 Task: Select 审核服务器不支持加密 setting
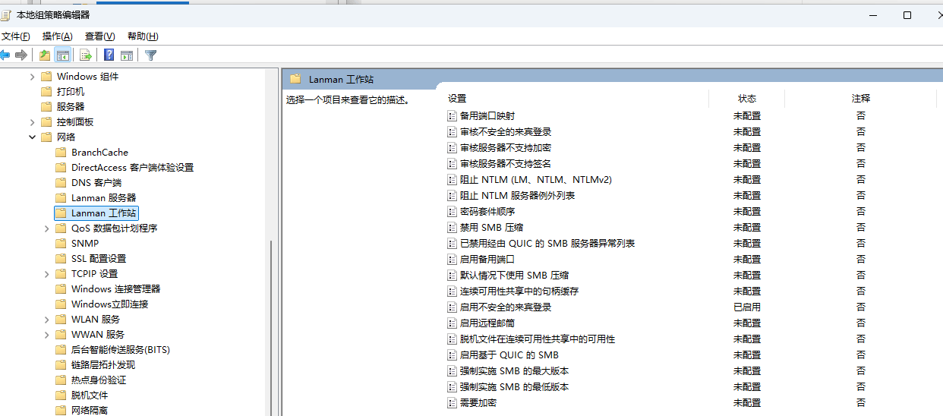click(506, 148)
